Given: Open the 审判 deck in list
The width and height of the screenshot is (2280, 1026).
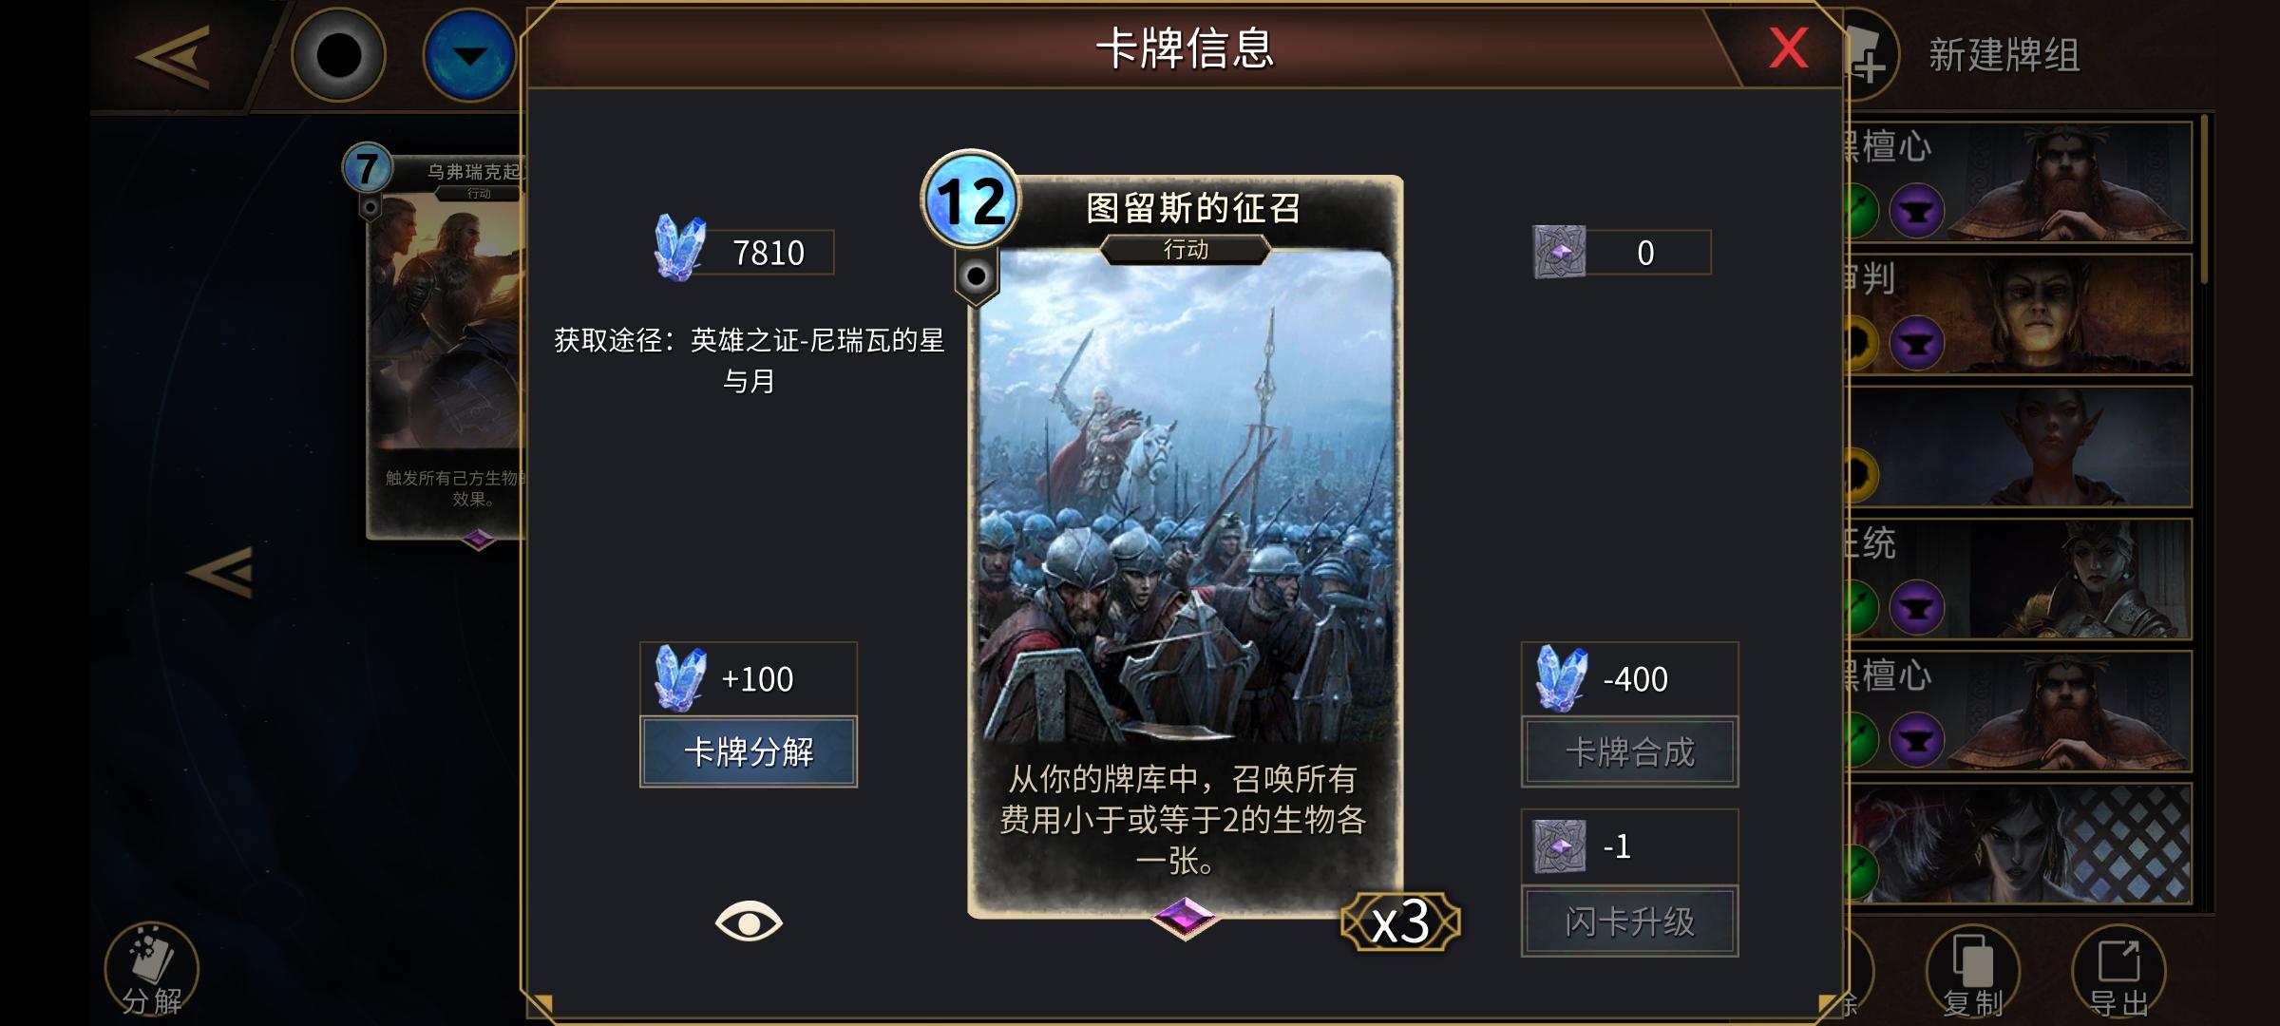Looking at the screenshot, I should click(x=2018, y=314).
